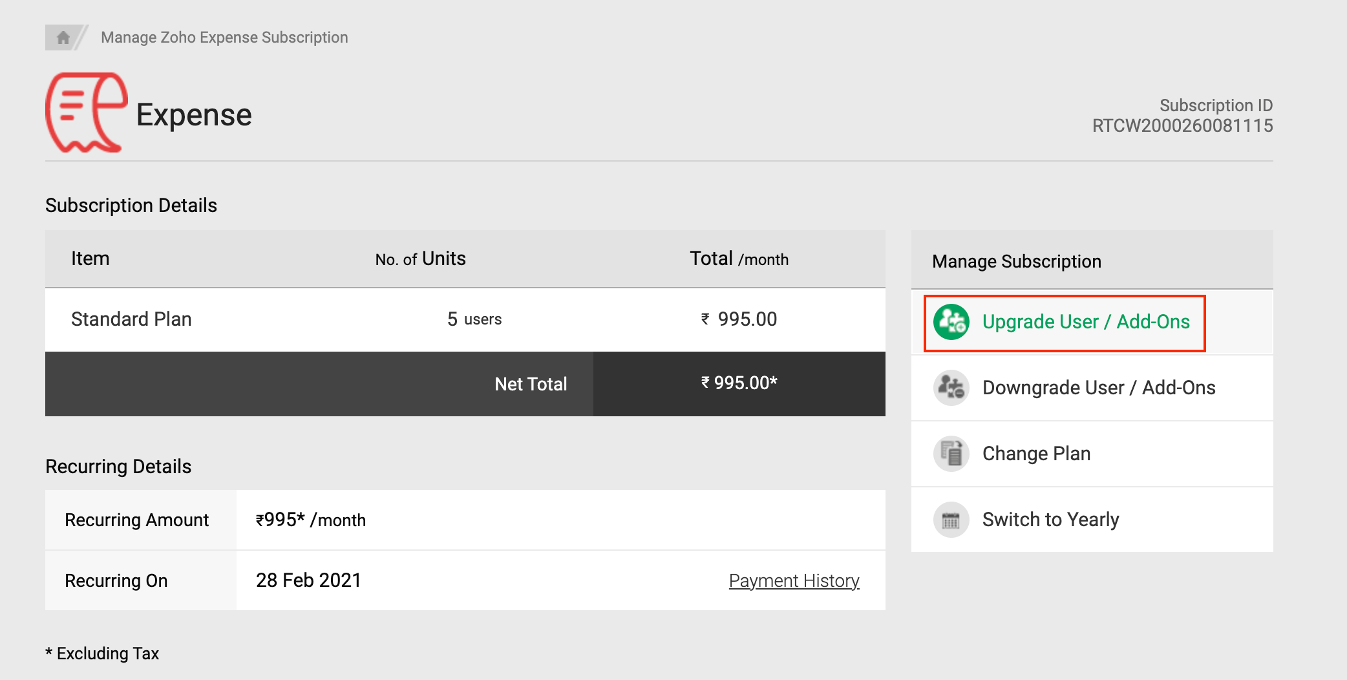Open Upgrade User / Add-Ons option

point(1085,322)
